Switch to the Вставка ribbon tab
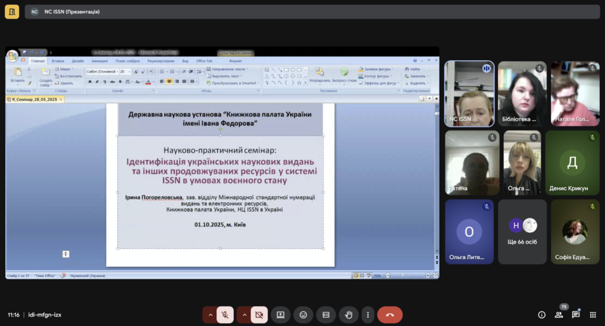The height and width of the screenshot is (326, 605). (58, 61)
